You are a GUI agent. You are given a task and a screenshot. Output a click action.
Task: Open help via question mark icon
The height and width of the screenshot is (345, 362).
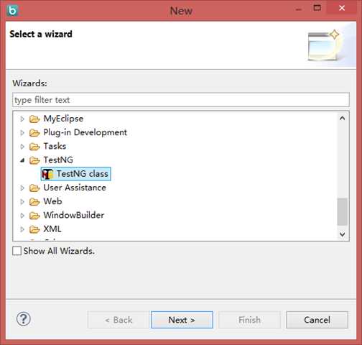24,319
